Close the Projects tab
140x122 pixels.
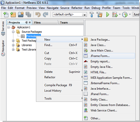pos(30,22)
